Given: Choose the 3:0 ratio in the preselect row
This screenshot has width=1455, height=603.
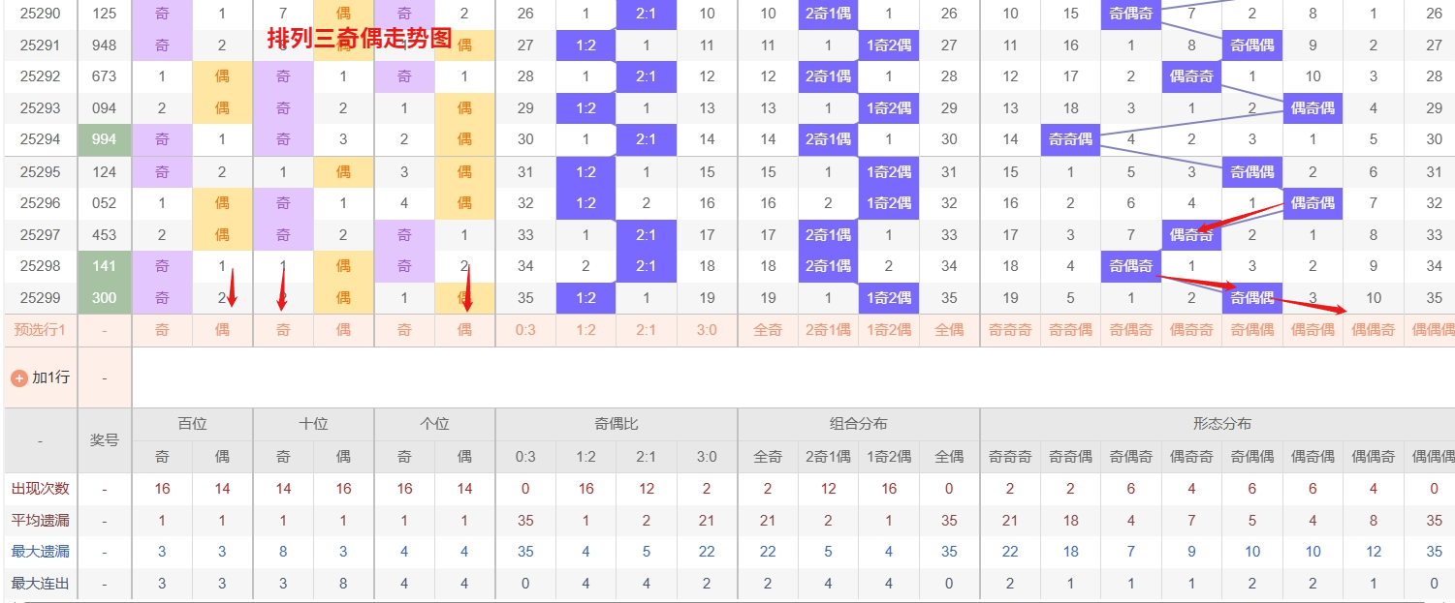Looking at the screenshot, I should click(x=707, y=330).
